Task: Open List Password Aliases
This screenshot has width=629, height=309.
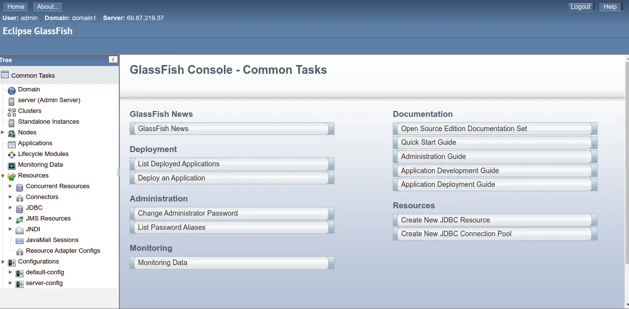Action: pyautogui.click(x=232, y=227)
